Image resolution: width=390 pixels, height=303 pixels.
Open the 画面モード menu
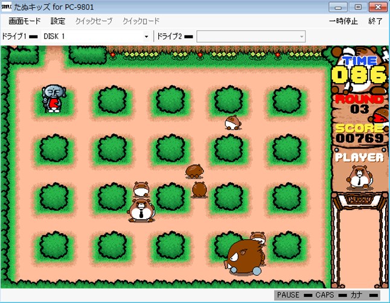tap(24, 21)
